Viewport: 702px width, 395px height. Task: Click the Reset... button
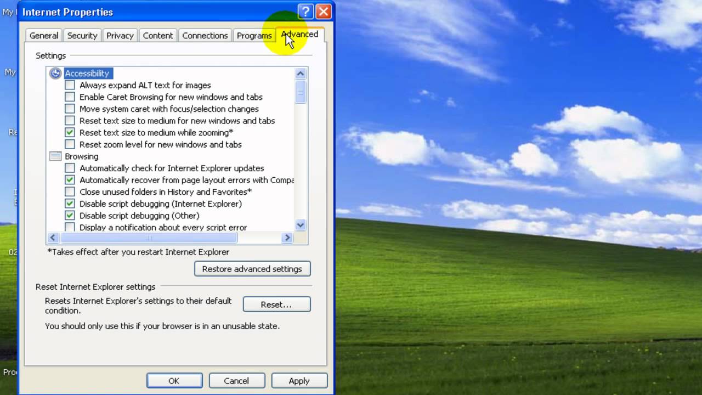276,304
